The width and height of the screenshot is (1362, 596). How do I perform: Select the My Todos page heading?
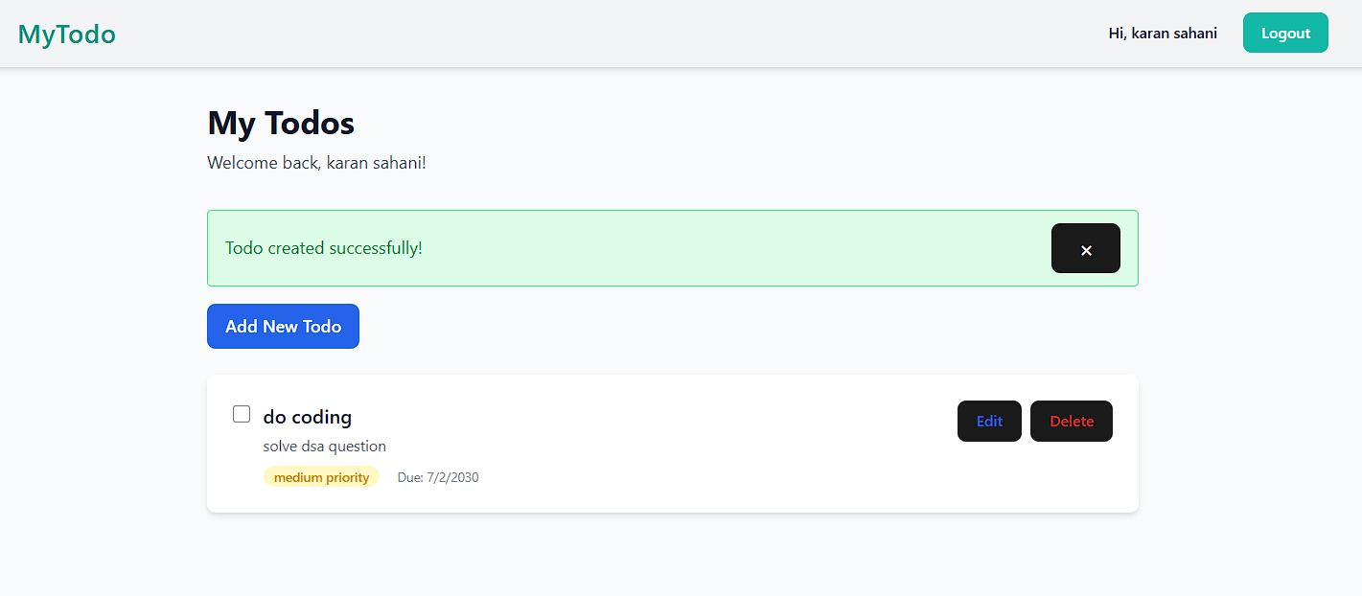point(280,123)
